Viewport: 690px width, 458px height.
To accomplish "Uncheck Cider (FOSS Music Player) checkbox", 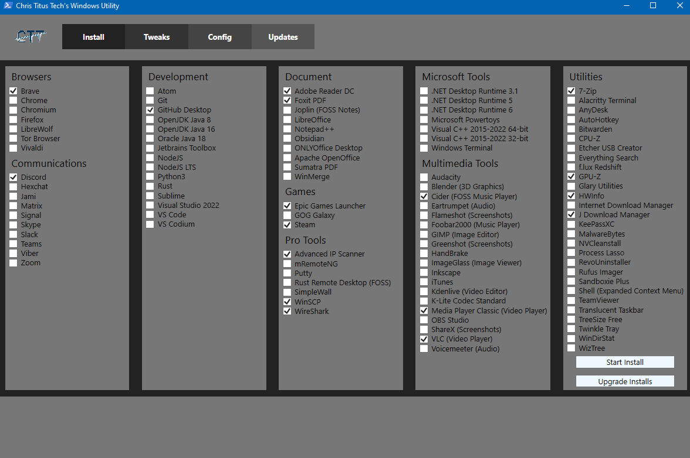I will 424,196.
